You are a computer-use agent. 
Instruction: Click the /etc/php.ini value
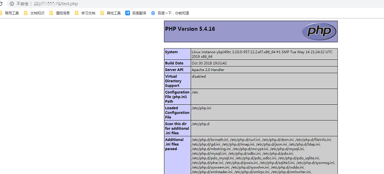tap(201, 108)
